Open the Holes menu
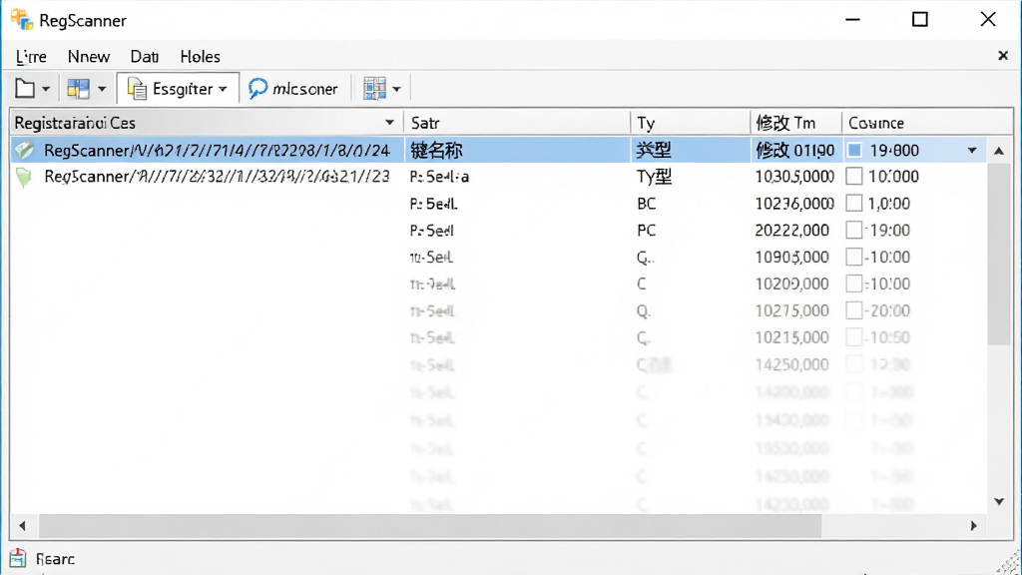The height and width of the screenshot is (575, 1022). (200, 57)
